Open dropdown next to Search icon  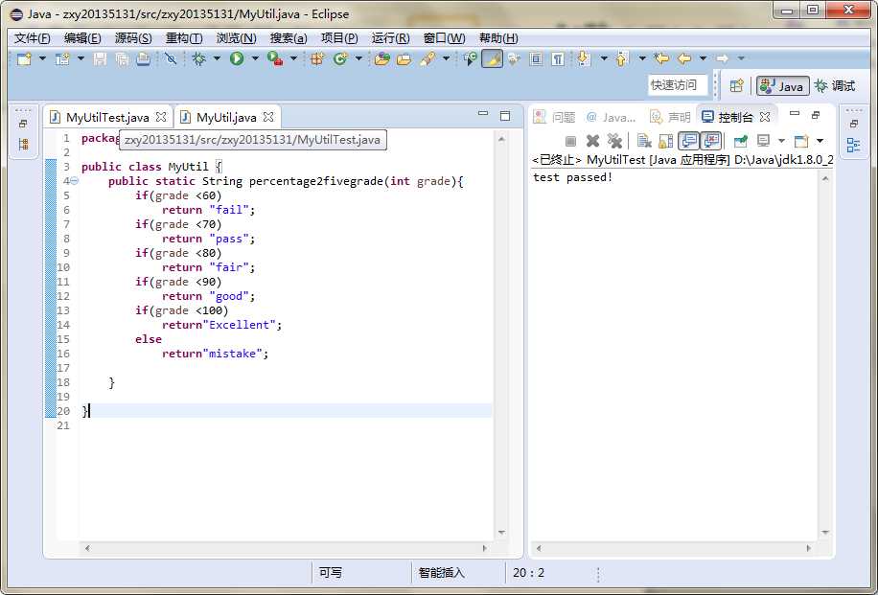[x=447, y=58]
